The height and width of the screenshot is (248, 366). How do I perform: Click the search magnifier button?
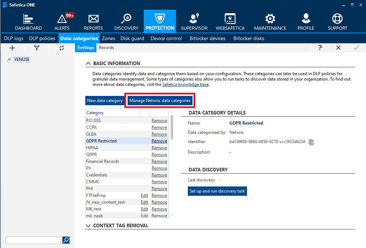pos(66,240)
